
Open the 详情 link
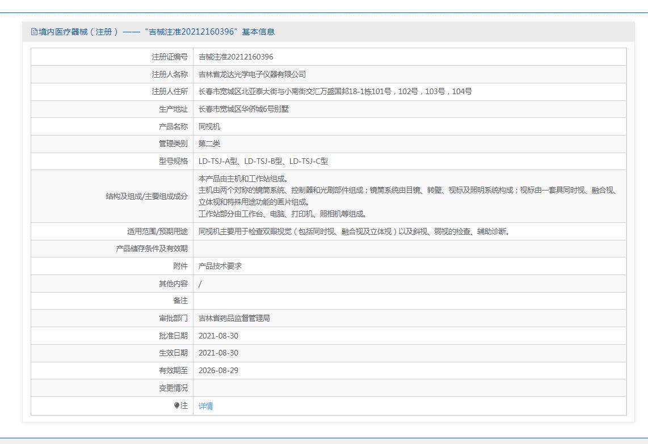(206, 406)
